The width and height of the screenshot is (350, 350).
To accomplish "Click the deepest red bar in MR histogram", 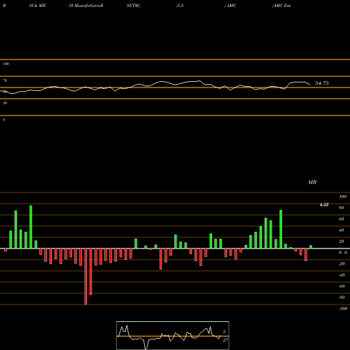I will 85,276.
